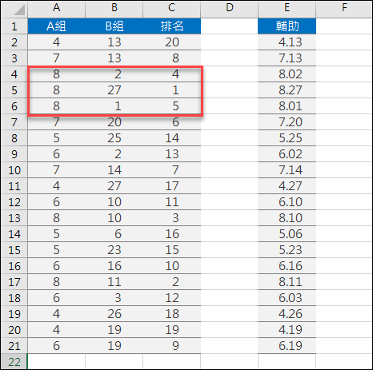Click helper cell showing 7.14
The width and height of the screenshot is (373, 370).
click(x=287, y=170)
